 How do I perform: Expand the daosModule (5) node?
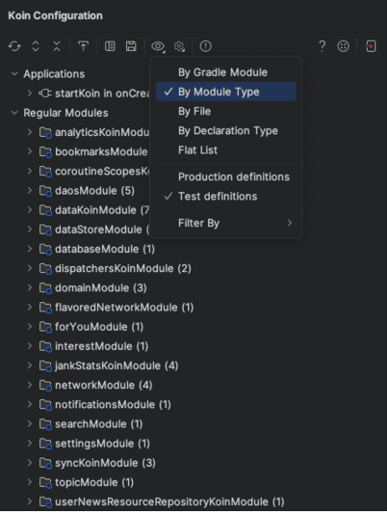pos(30,191)
